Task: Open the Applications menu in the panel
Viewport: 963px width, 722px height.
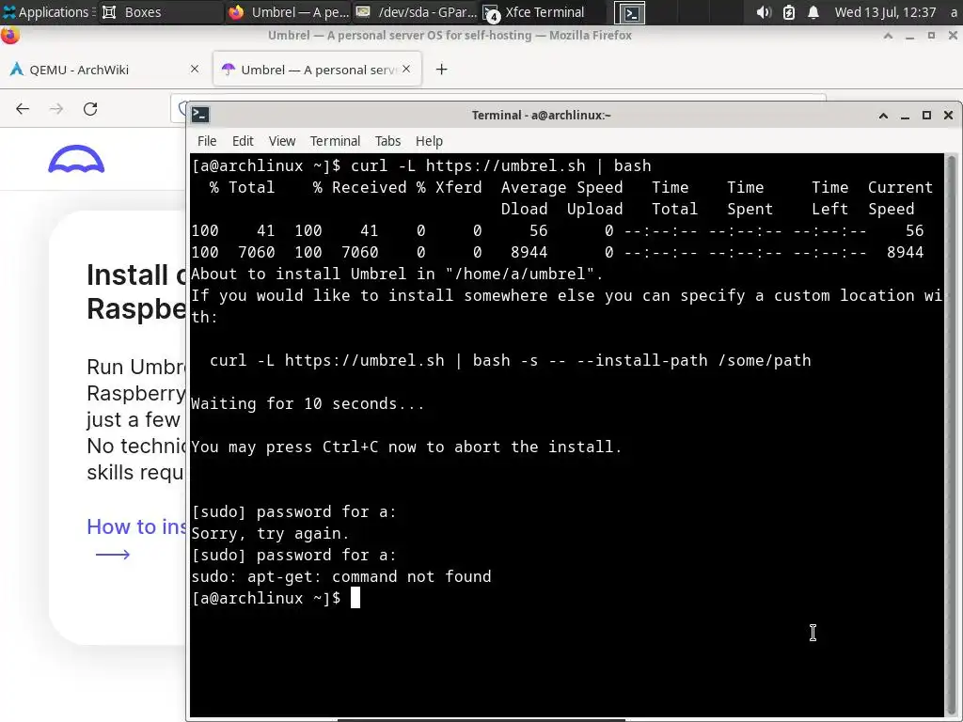Action: tap(47, 12)
